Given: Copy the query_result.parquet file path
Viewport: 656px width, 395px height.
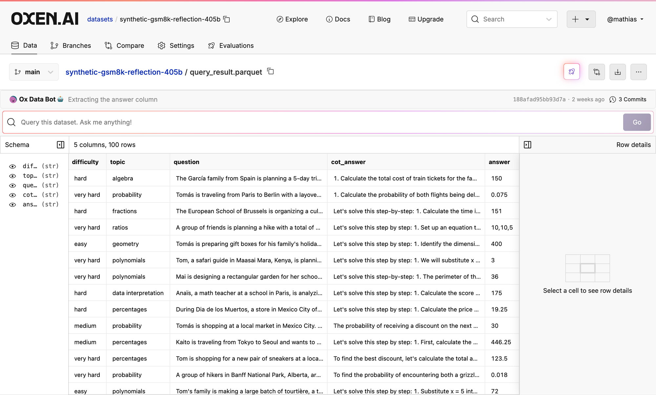Looking at the screenshot, I should click(x=271, y=71).
